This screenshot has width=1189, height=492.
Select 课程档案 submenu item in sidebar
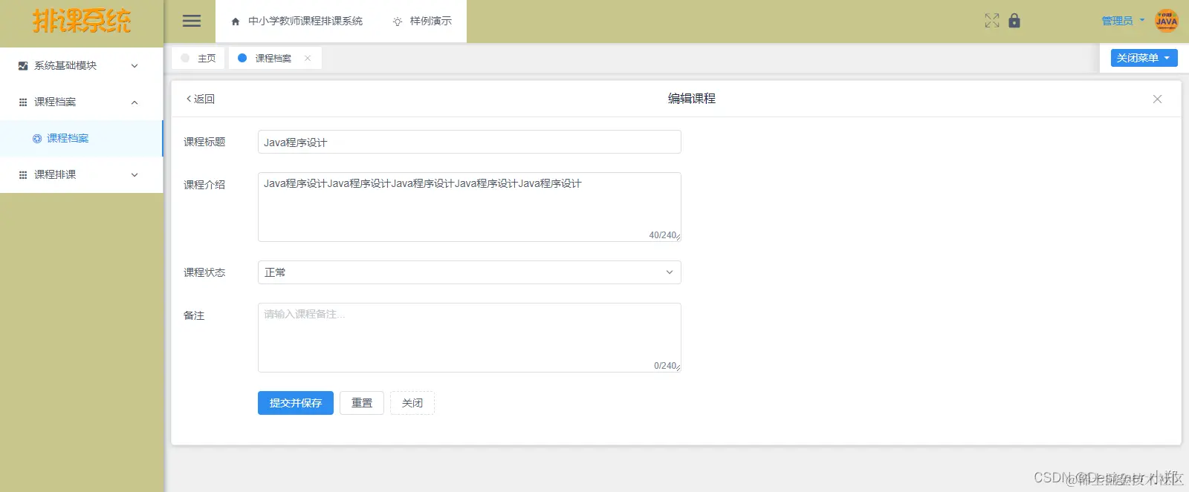[81, 139]
